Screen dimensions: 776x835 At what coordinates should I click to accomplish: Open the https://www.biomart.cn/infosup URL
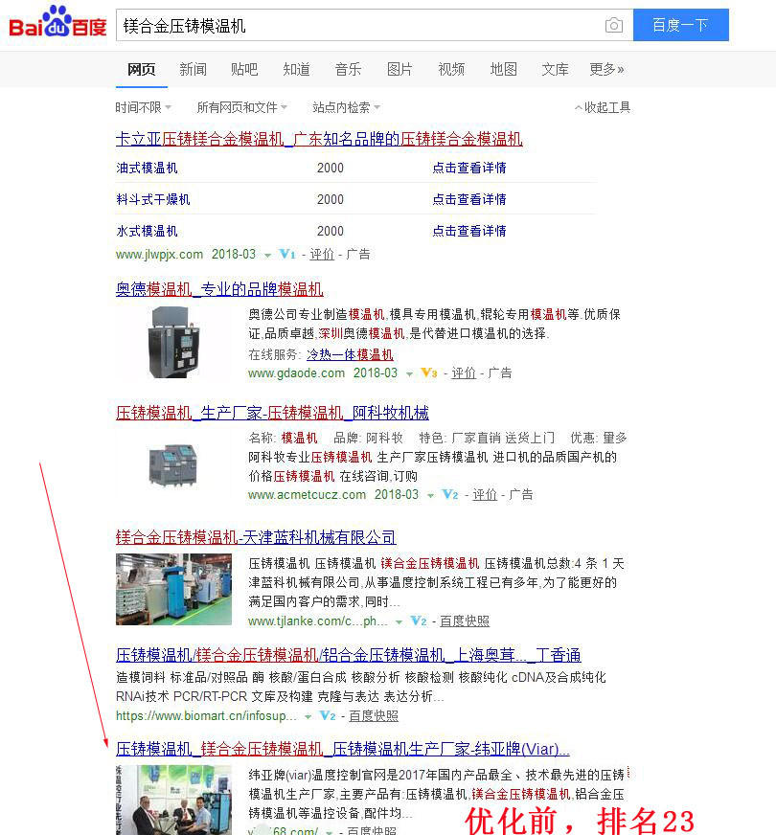207,715
